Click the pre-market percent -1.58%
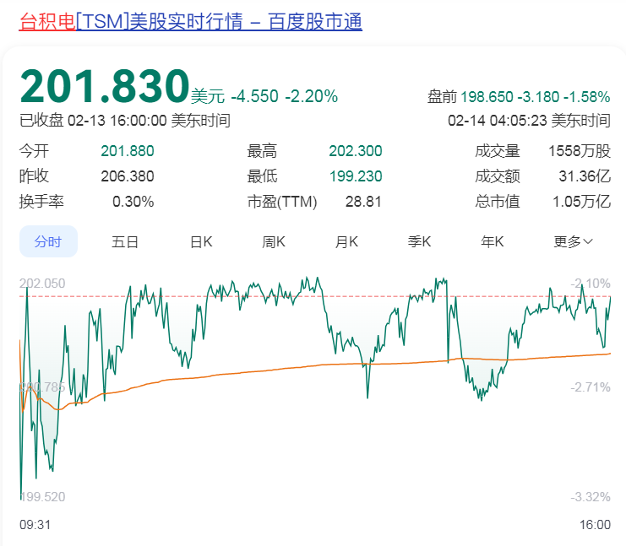Screen dimensions: 626x546 (x=587, y=97)
